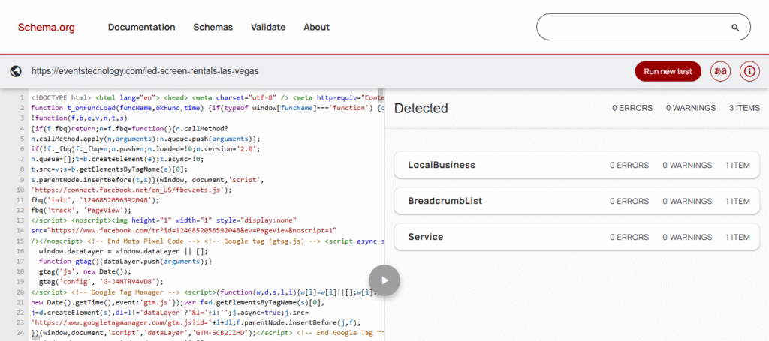Click line number 13 in the gutter
Screen dimensions: 769x341
20,220
